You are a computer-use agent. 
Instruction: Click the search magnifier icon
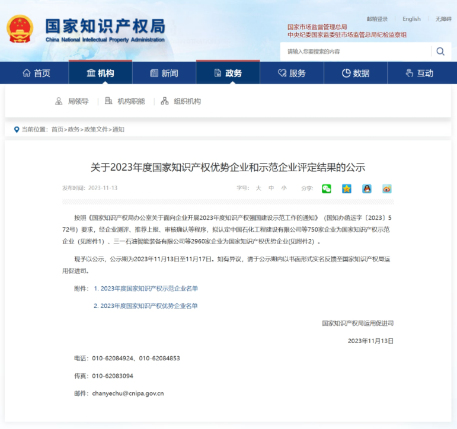pyautogui.click(x=440, y=52)
